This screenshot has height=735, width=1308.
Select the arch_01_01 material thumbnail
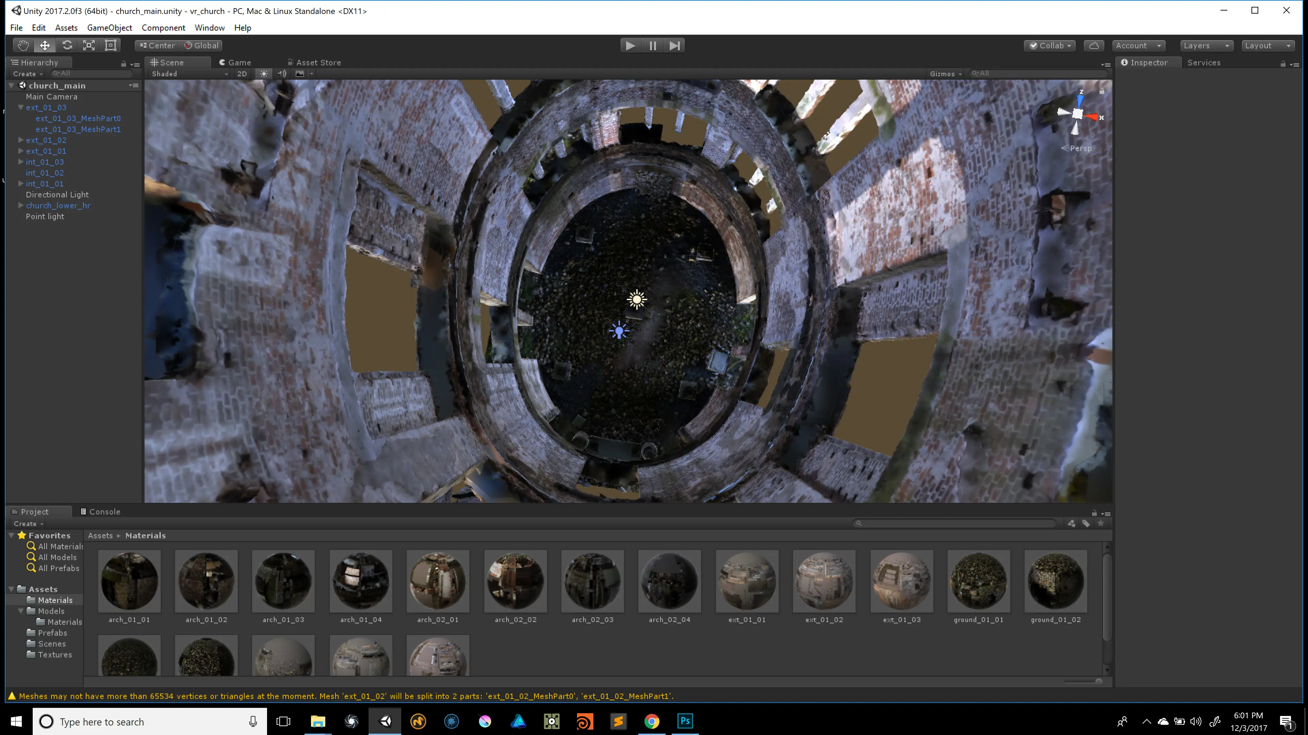click(129, 581)
